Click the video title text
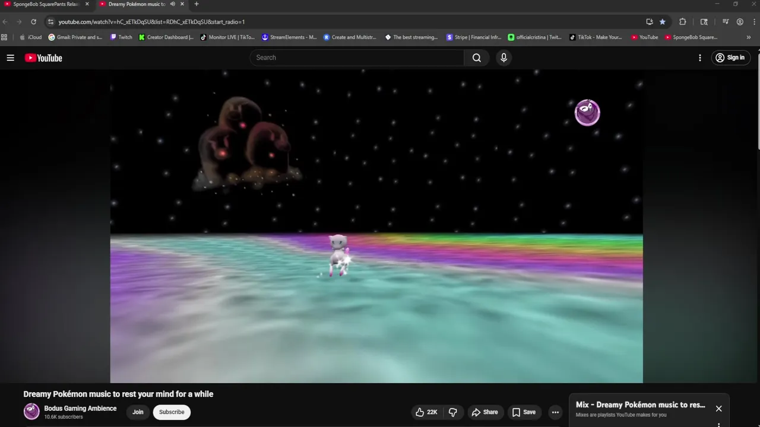760x427 pixels. point(118,394)
